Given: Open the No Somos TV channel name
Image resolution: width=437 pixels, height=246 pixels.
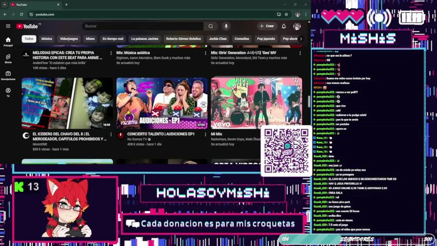Looking at the screenshot, I should click(137, 139).
